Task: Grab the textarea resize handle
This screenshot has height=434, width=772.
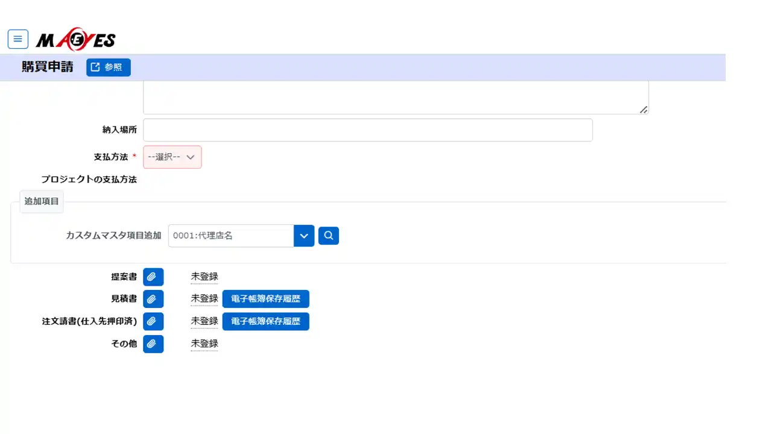Action: 644,110
